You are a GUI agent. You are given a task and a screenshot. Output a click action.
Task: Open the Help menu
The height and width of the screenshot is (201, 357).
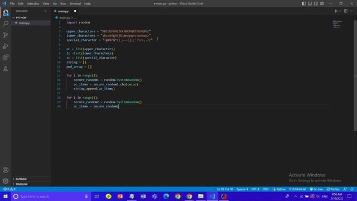pos(88,4)
